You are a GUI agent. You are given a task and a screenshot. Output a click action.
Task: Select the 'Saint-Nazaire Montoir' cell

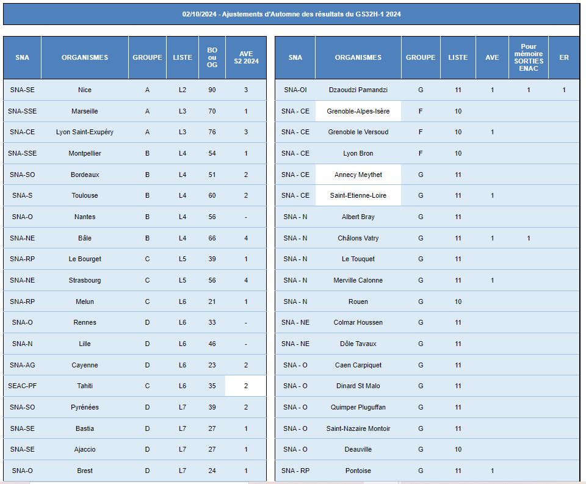pyautogui.click(x=358, y=428)
